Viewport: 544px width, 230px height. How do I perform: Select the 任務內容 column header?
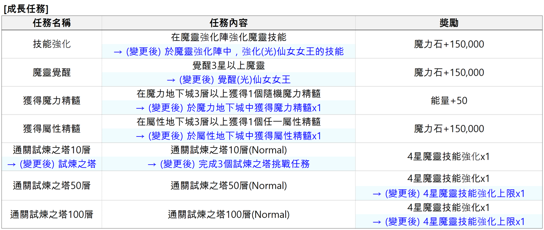[x=228, y=23]
